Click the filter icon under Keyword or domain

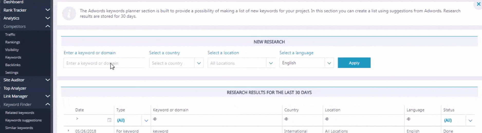[x=155, y=119]
